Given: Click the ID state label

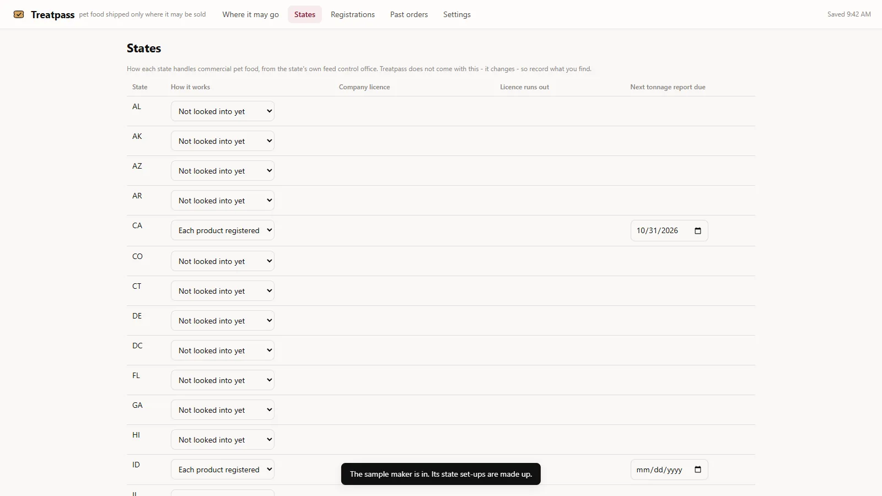Looking at the screenshot, I should tap(136, 465).
